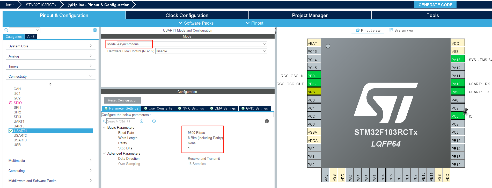Select the Parameter Settings tab
This screenshot has width=492, height=188.
point(121,108)
